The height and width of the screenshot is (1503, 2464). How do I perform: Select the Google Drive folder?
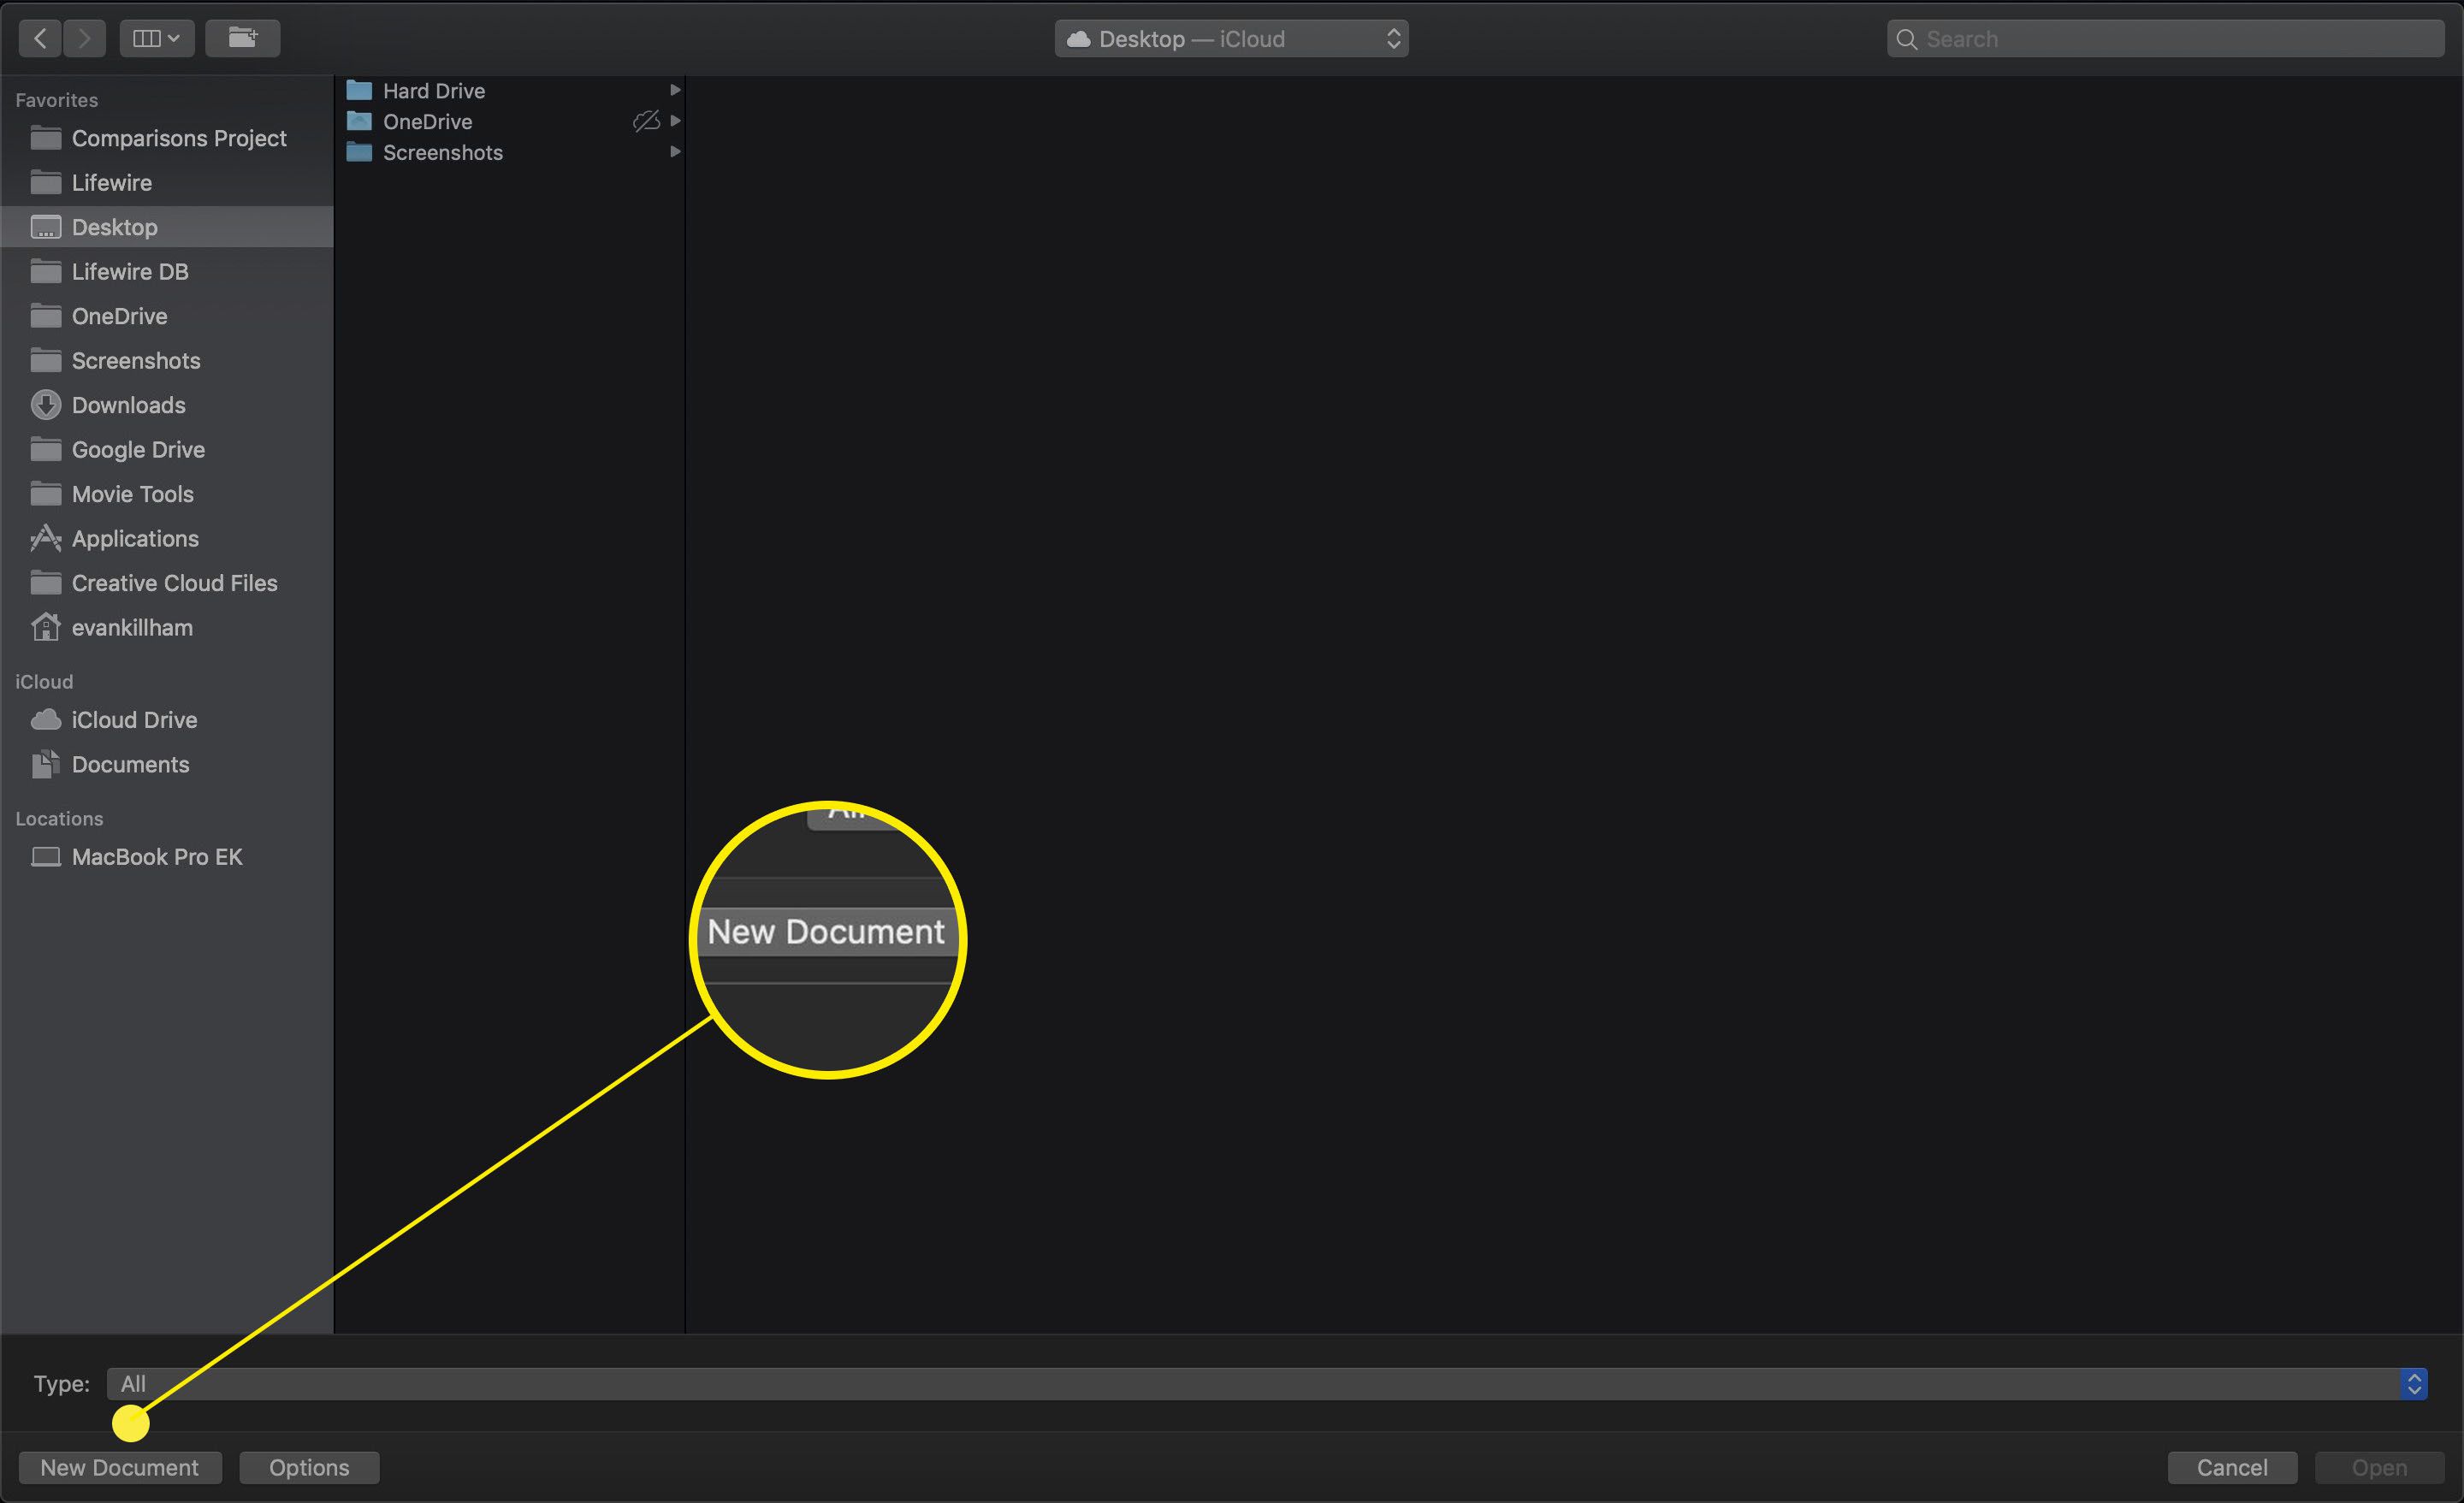coord(137,449)
